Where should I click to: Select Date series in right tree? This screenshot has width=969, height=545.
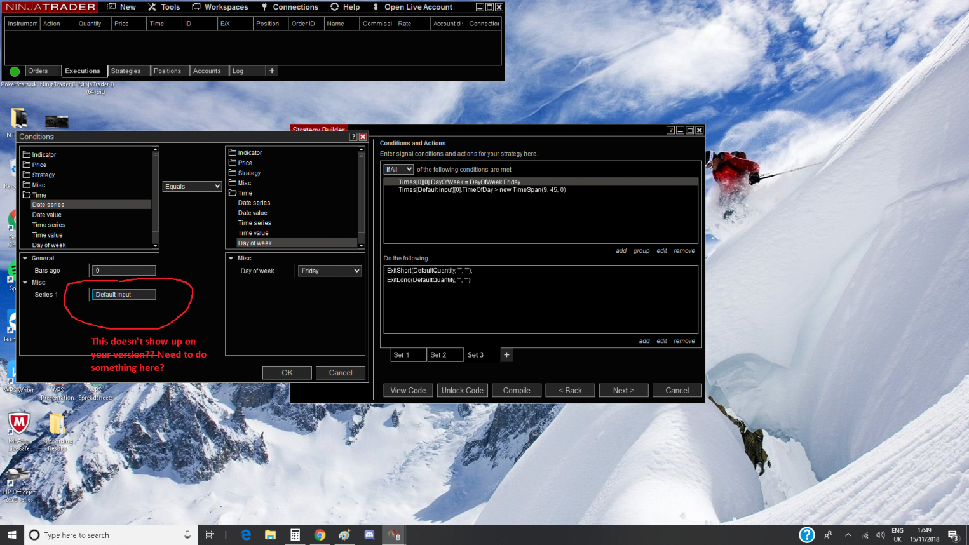pos(254,203)
